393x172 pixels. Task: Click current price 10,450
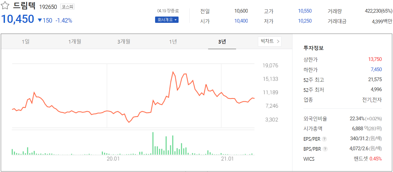click(18, 19)
